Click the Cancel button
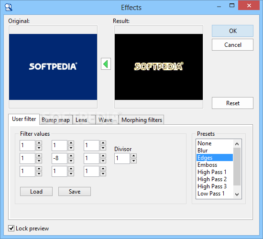The image size is (263, 239). pos(233,45)
